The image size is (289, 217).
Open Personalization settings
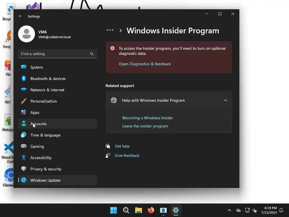(x=58, y=101)
